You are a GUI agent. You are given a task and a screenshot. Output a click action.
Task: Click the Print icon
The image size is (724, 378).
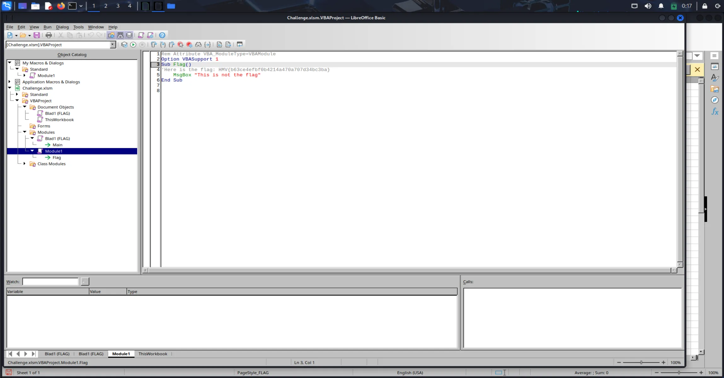pyautogui.click(x=49, y=35)
